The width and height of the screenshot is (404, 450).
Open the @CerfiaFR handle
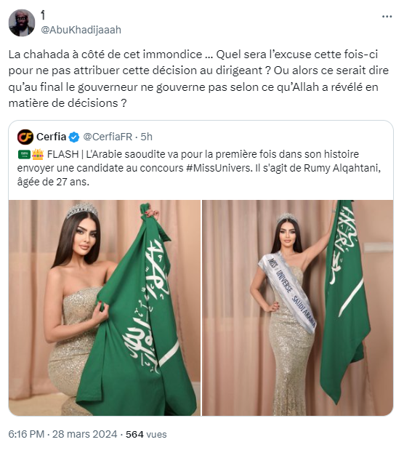pyautogui.click(x=108, y=137)
